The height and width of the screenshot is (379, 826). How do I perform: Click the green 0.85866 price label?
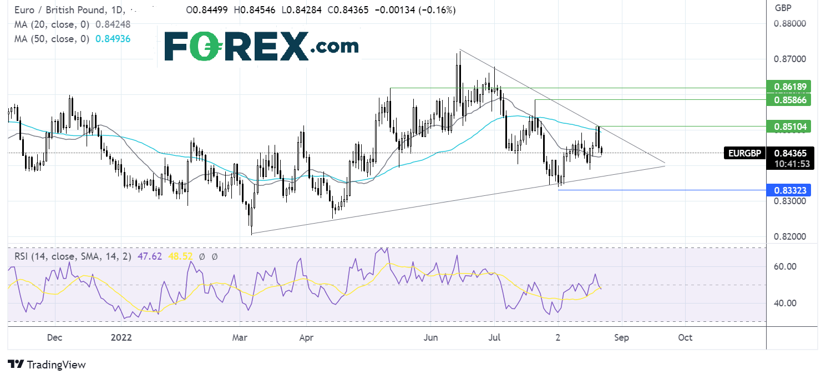point(788,99)
